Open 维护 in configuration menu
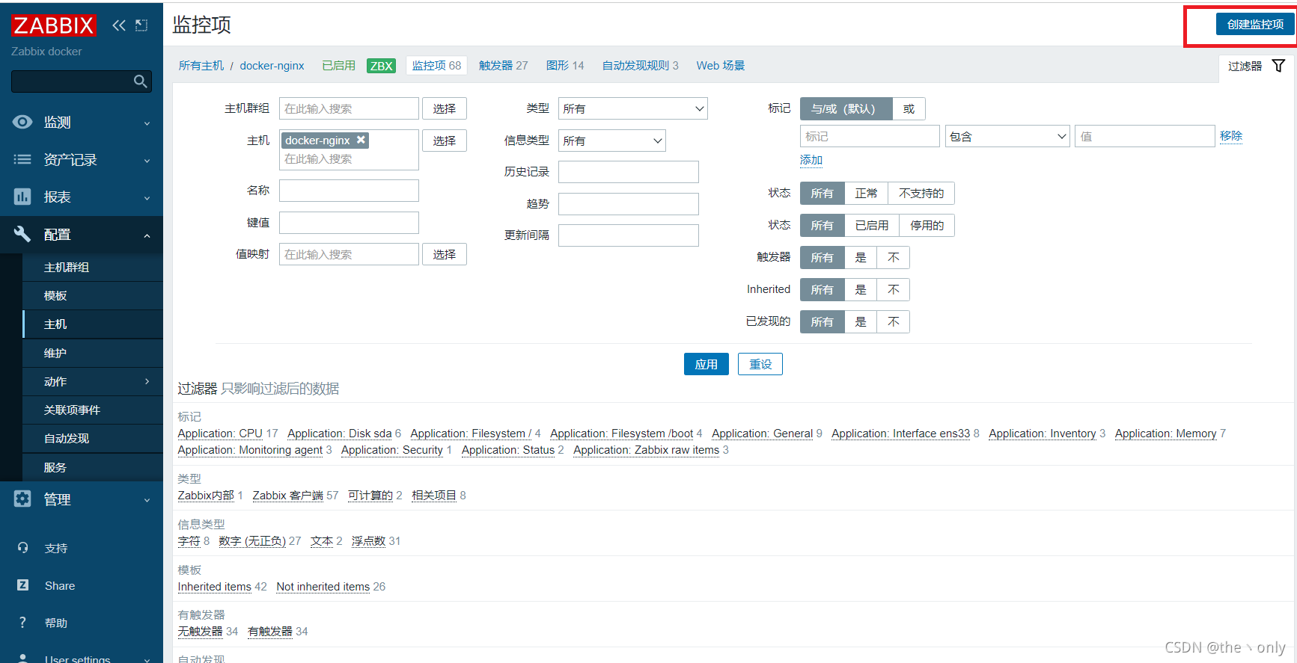 coord(93,353)
